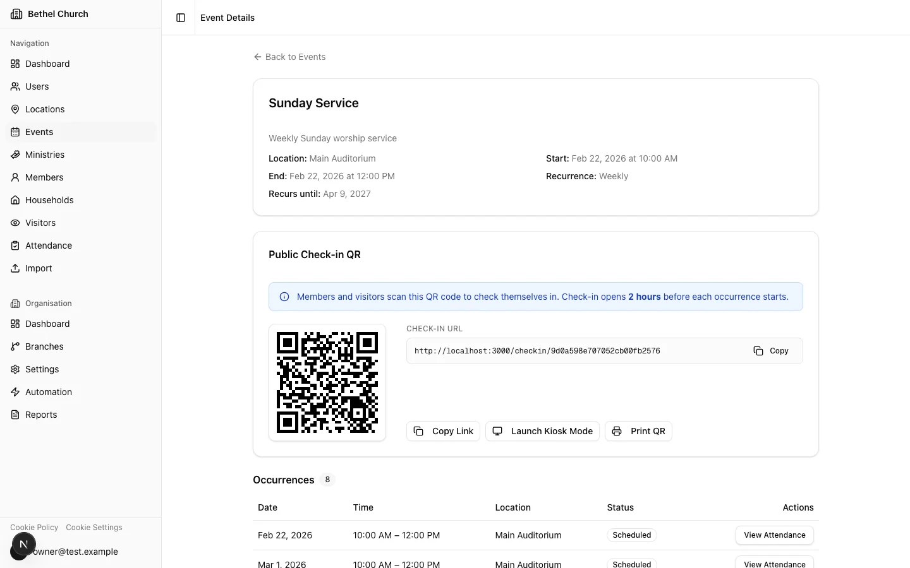This screenshot has height=568, width=910.
Task: Click the Members person icon
Action: tap(15, 177)
